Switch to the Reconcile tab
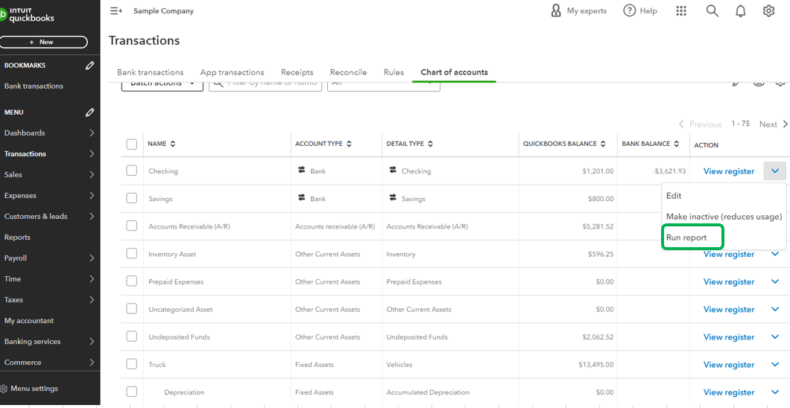Viewport: 790px width, 408px height. coord(348,72)
